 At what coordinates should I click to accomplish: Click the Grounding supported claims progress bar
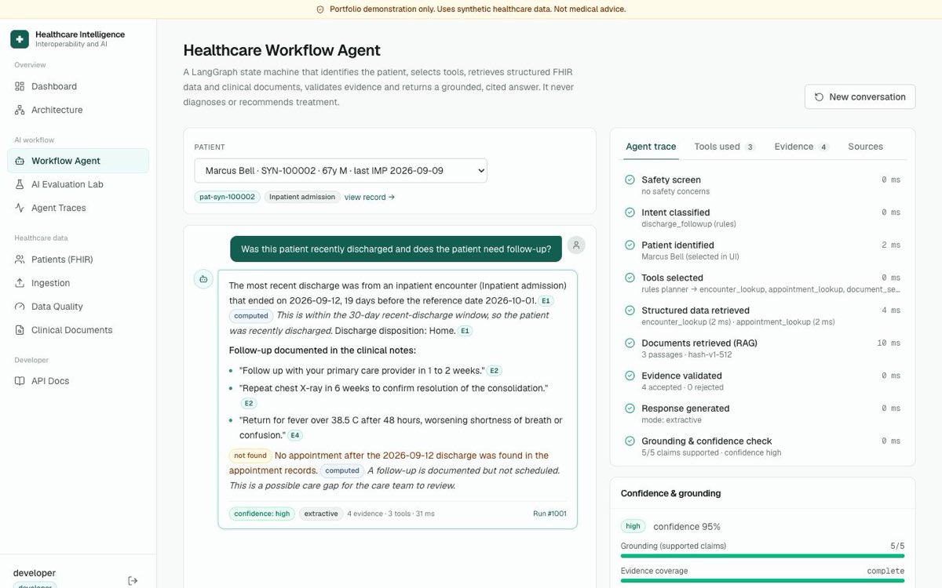pyautogui.click(x=762, y=556)
